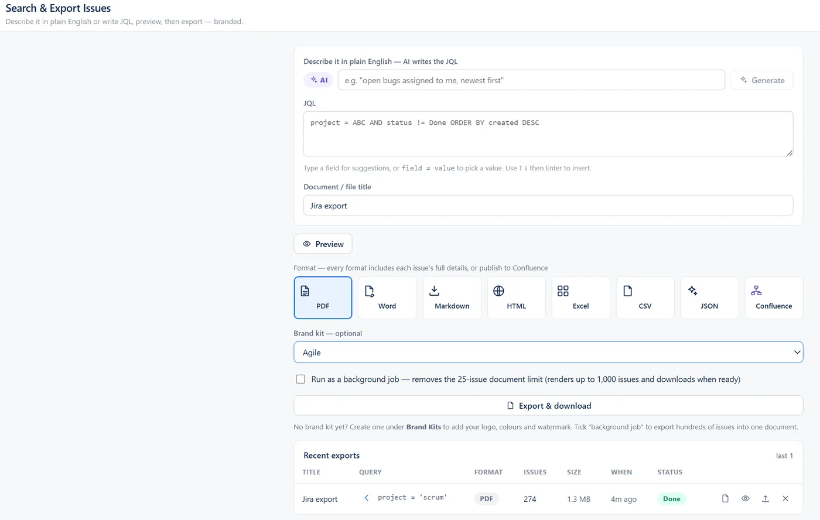This screenshot has width=820, height=520.
Task: Download the Jira export file icon
Action: tap(725, 498)
